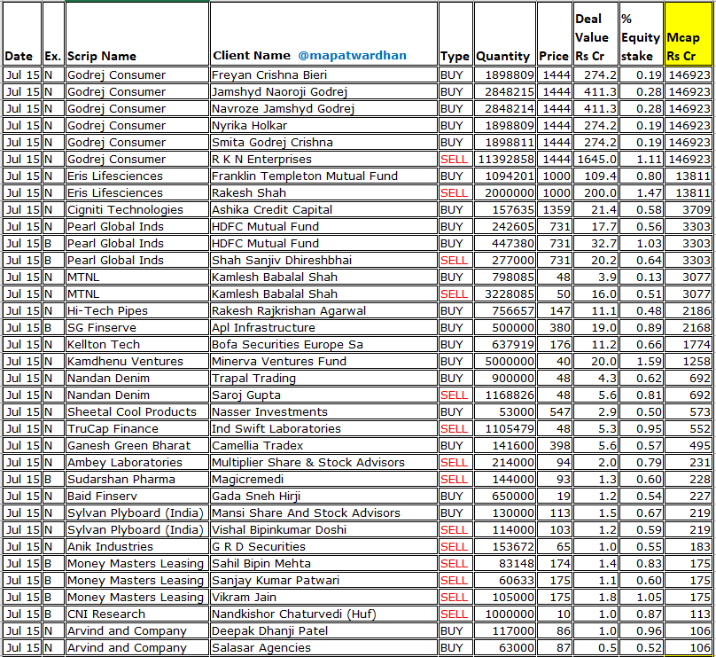
Task: Click client Jamshyd Naoroji Godrej
Action: tap(323, 92)
